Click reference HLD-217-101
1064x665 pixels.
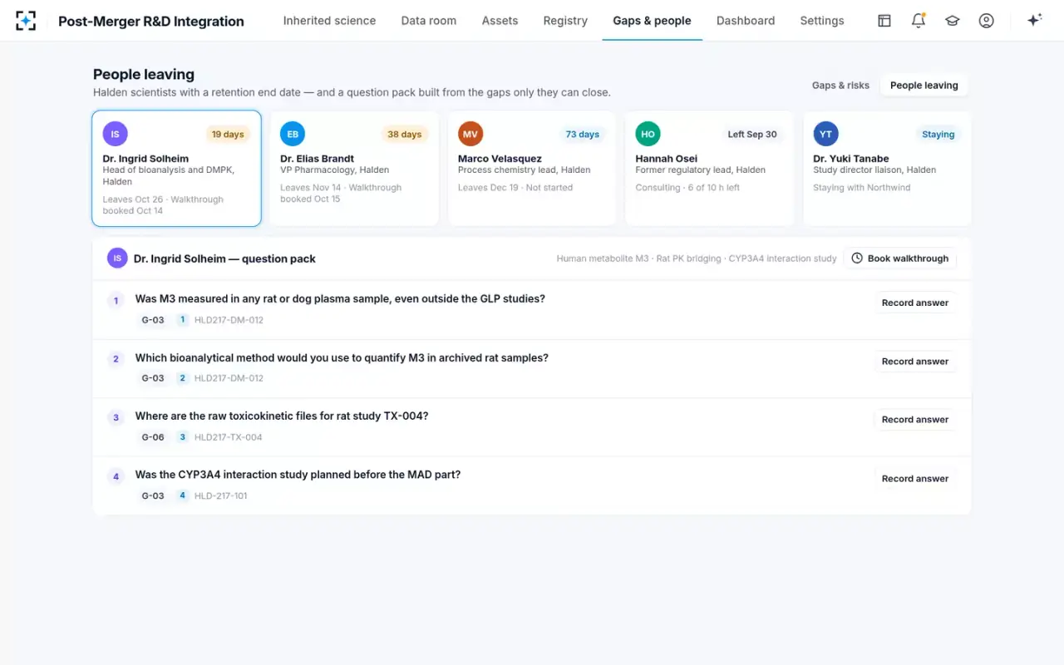pyautogui.click(x=221, y=496)
